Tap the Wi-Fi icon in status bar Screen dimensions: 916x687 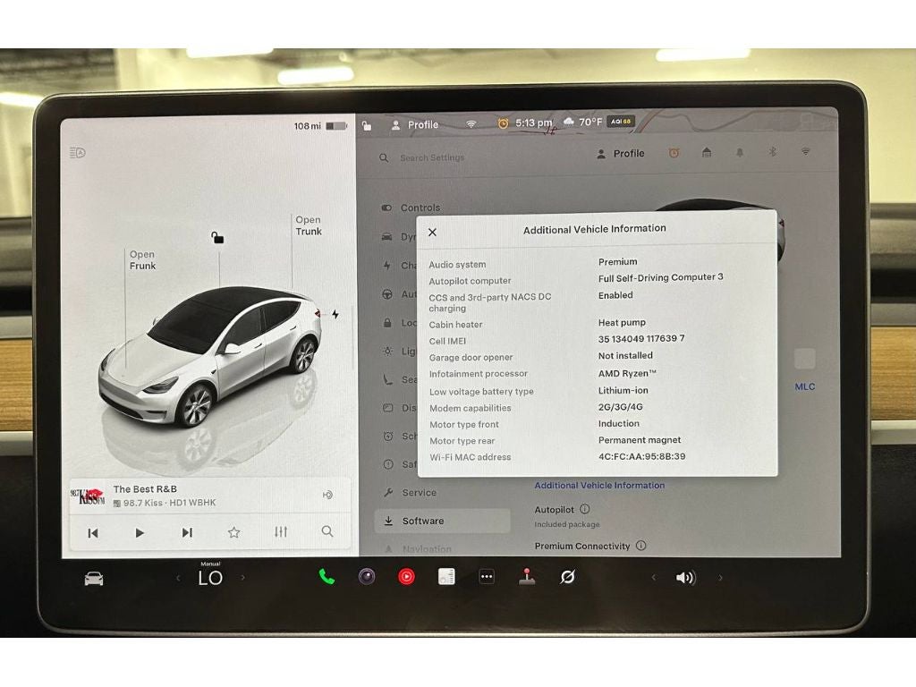pyautogui.click(x=471, y=123)
